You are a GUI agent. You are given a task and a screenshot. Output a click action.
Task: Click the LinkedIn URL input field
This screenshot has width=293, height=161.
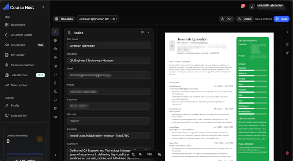tap(108, 135)
